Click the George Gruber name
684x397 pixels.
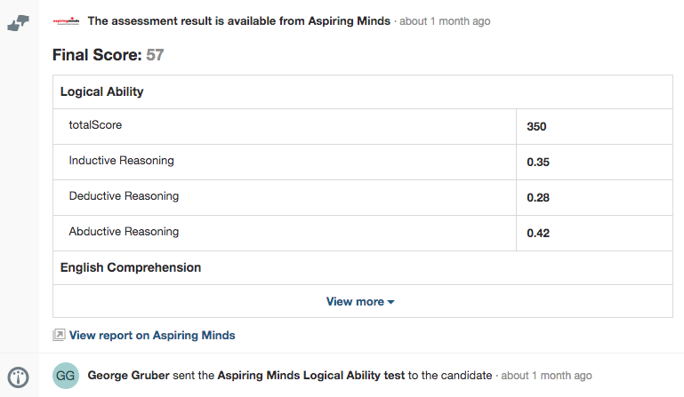(x=128, y=375)
